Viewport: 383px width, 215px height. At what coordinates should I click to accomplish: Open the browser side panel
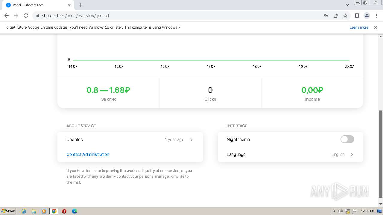357,16
